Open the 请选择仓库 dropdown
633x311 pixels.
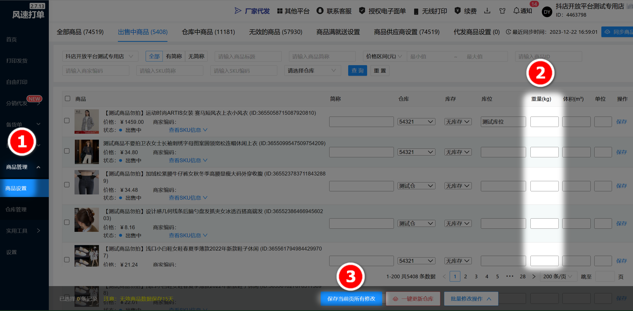tap(313, 71)
